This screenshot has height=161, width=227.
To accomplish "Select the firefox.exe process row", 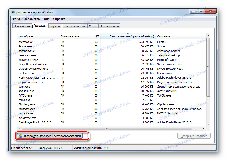I will point(111,42).
